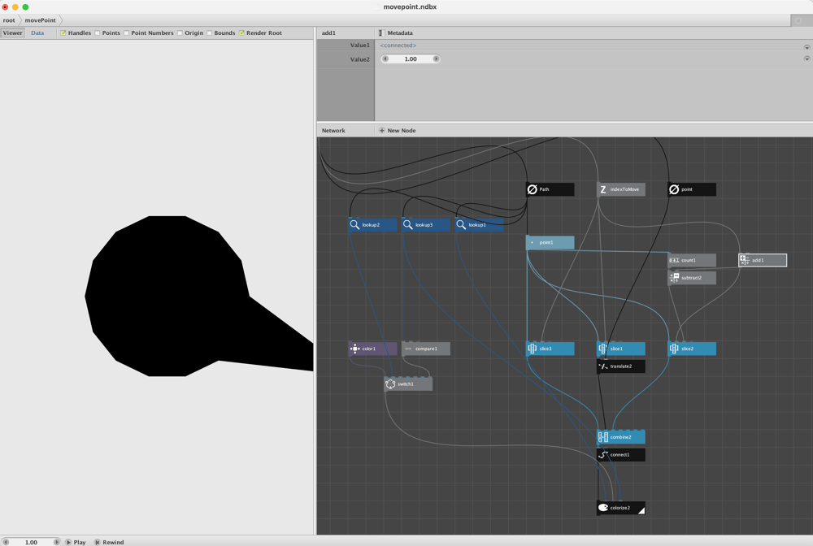813x546 pixels.
Task: Click the frame number 1.00 field
Action: (x=31, y=542)
